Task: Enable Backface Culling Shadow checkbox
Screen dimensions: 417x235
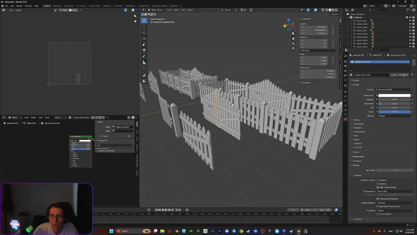Action: click(378, 184)
